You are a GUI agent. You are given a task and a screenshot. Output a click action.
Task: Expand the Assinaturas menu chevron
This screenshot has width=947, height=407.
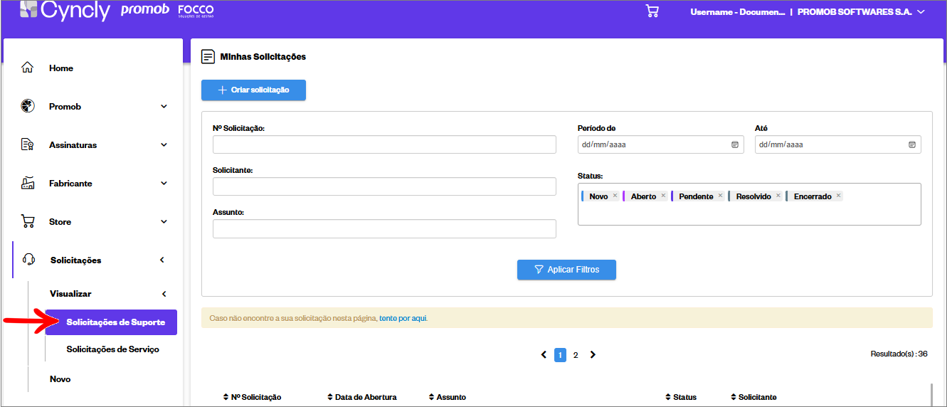point(164,144)
